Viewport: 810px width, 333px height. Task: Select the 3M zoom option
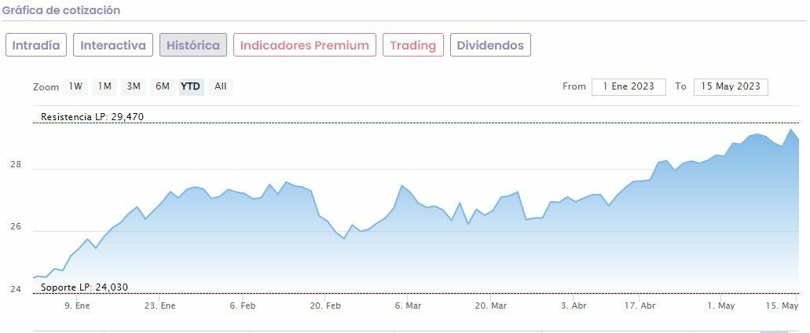click(x=134, y=86)
